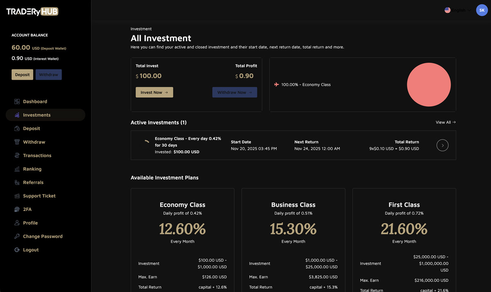Click the Transactions icon in sidebar

pyautogui.click(x=17, y=155)
